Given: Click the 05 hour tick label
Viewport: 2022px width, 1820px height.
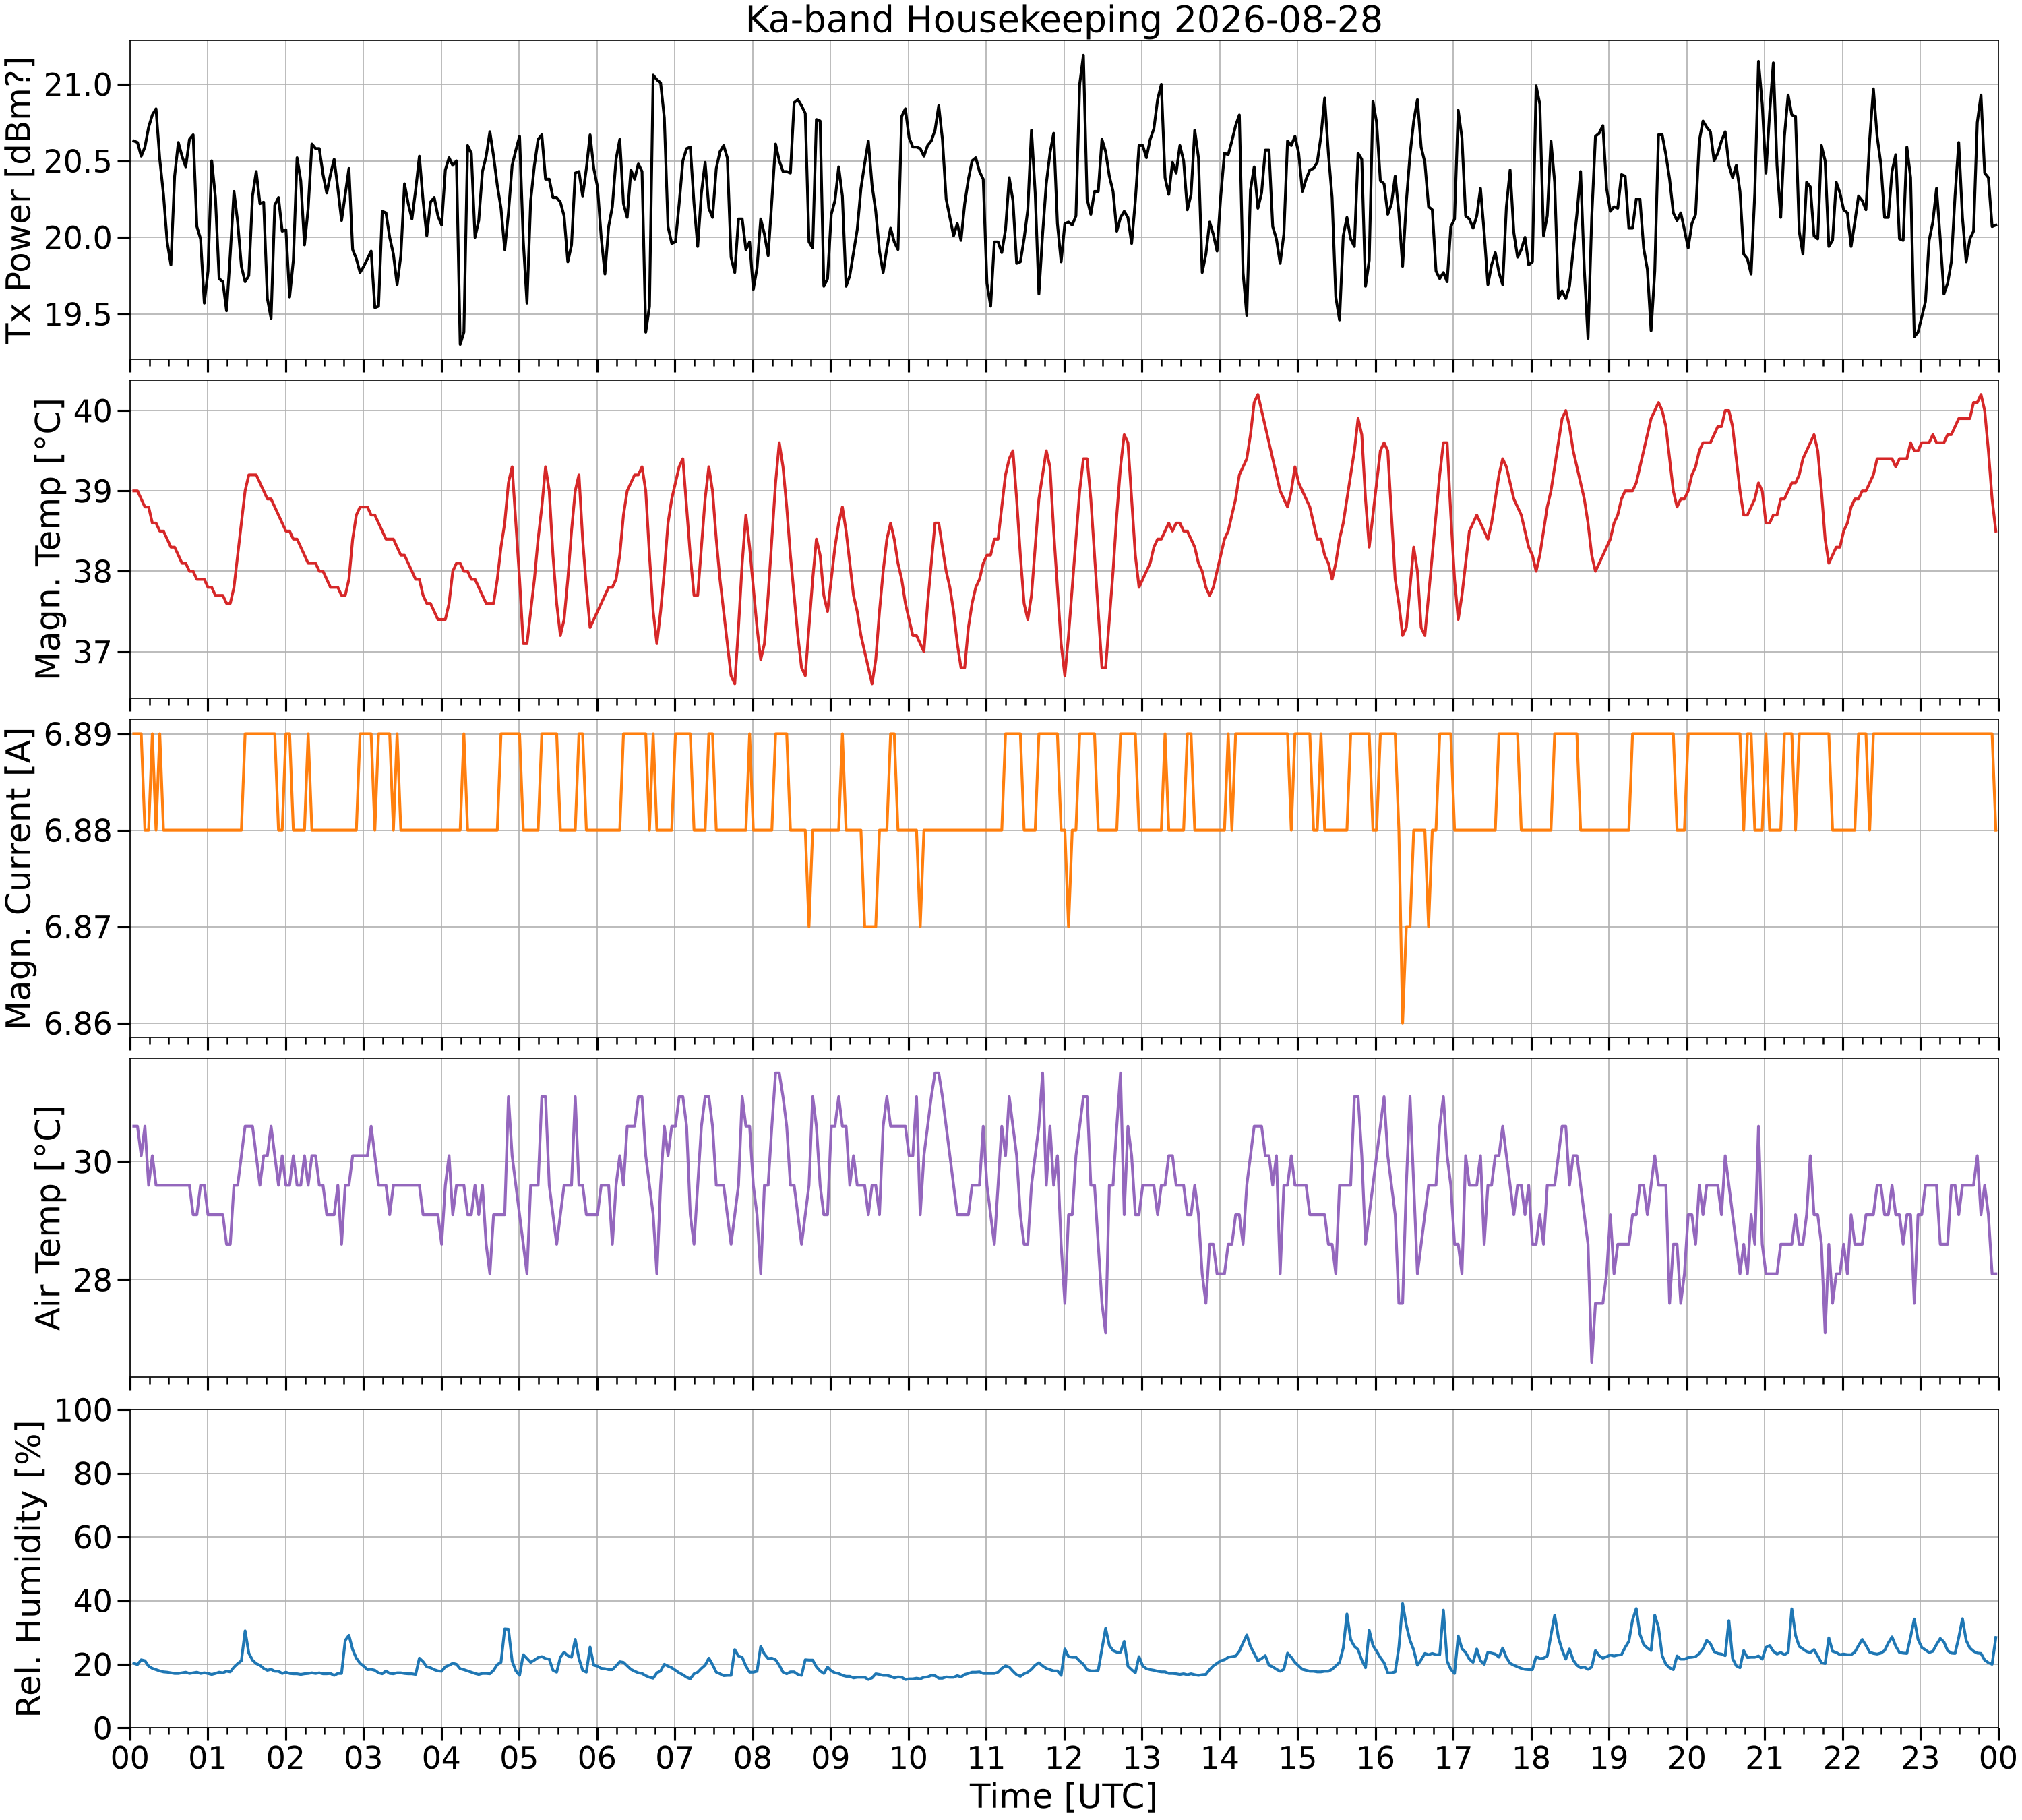Looking at the screenshot, I should coord(519,1757).
